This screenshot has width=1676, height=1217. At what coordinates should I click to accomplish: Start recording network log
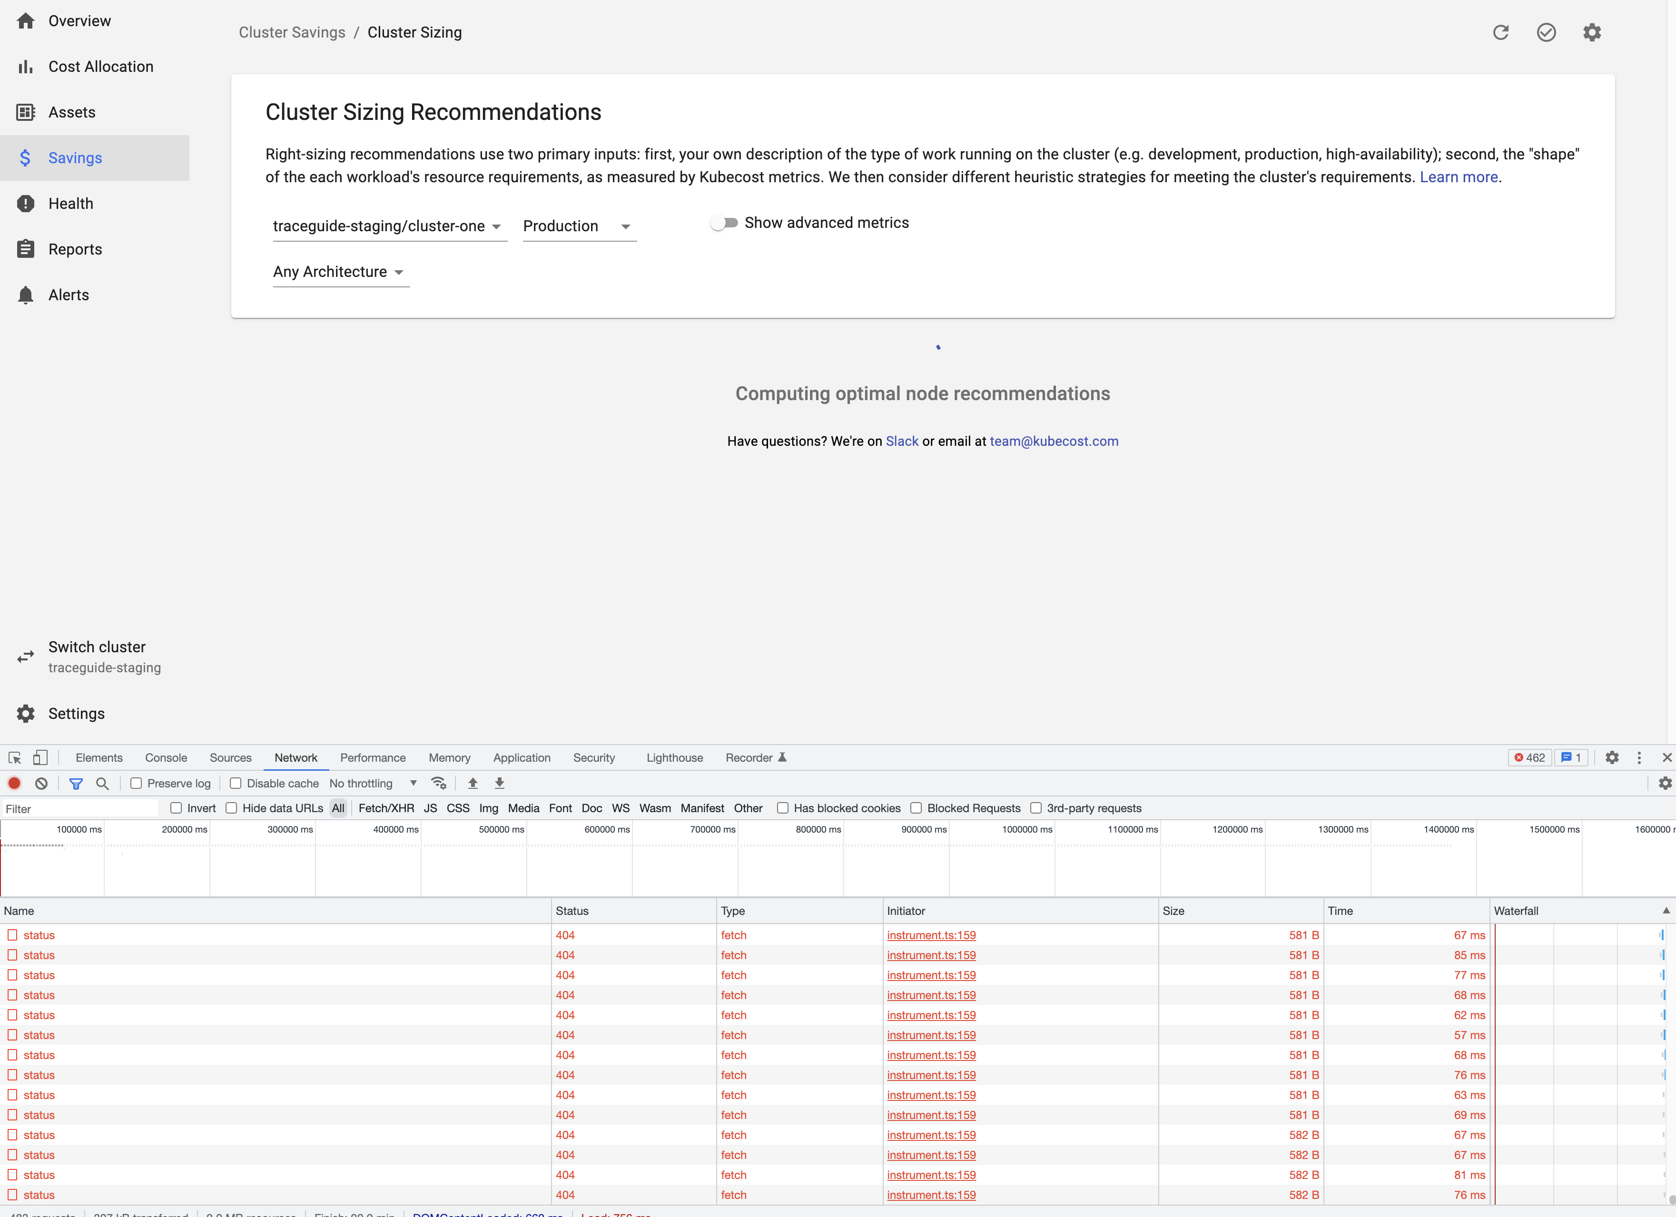tap(15, 783)
